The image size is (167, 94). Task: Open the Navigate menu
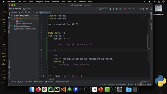pos(39,2)
